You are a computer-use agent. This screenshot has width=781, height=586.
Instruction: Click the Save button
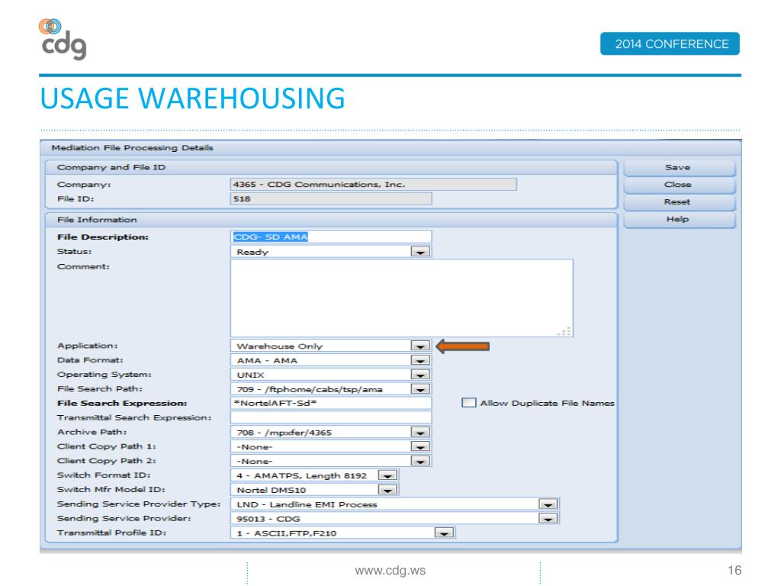[x=679, y=168]
